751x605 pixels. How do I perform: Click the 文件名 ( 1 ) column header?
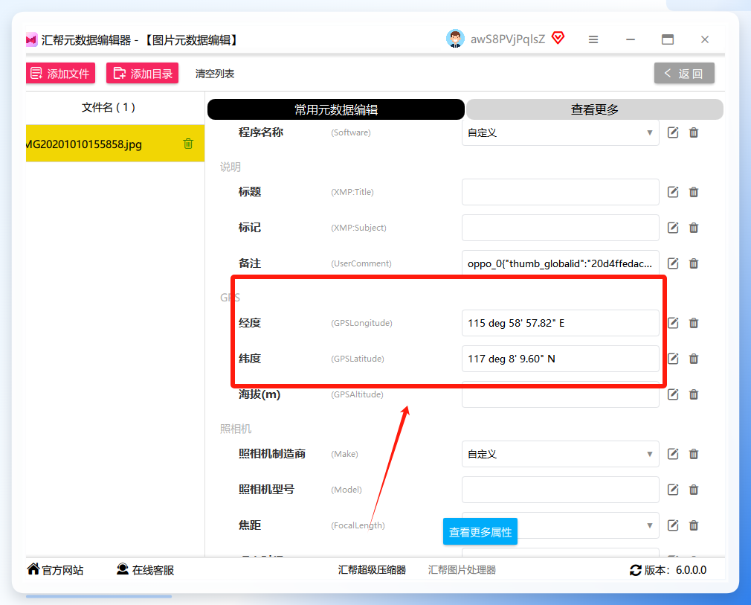[x=109, y=107]
